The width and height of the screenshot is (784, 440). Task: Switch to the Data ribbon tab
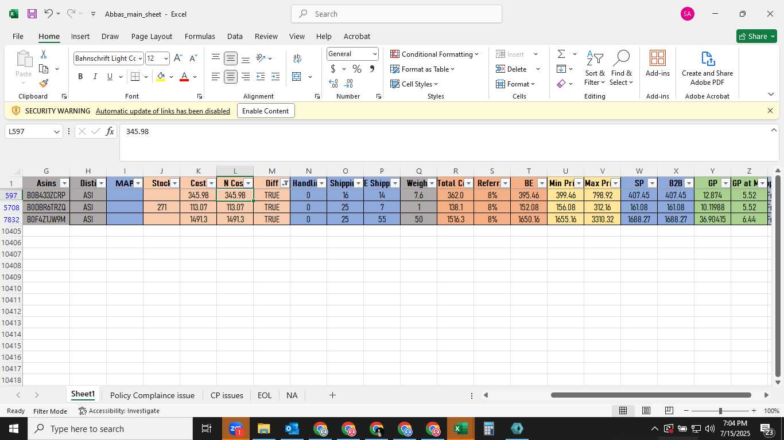(235, 36)
